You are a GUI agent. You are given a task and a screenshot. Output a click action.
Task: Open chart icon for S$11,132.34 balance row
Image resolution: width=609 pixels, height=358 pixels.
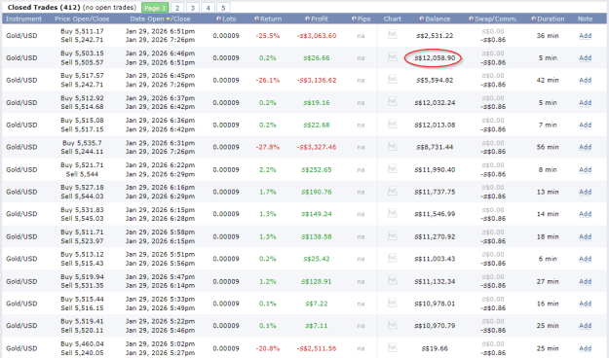pos(393,280)
